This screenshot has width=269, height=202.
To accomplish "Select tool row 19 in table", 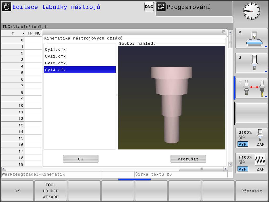I will 22,164.
